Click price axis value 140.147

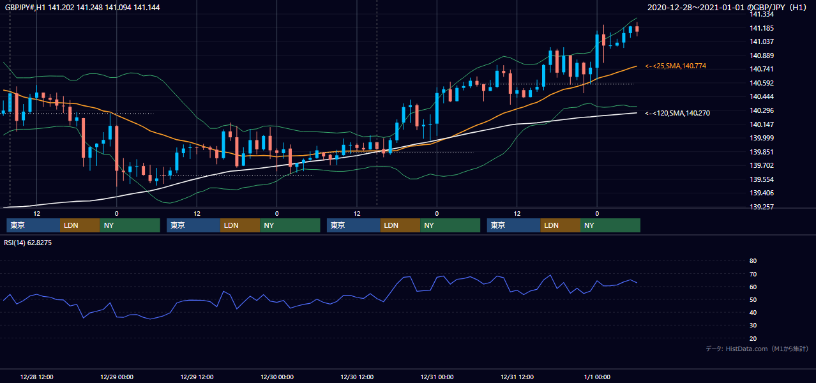click(x=762, y=124)
